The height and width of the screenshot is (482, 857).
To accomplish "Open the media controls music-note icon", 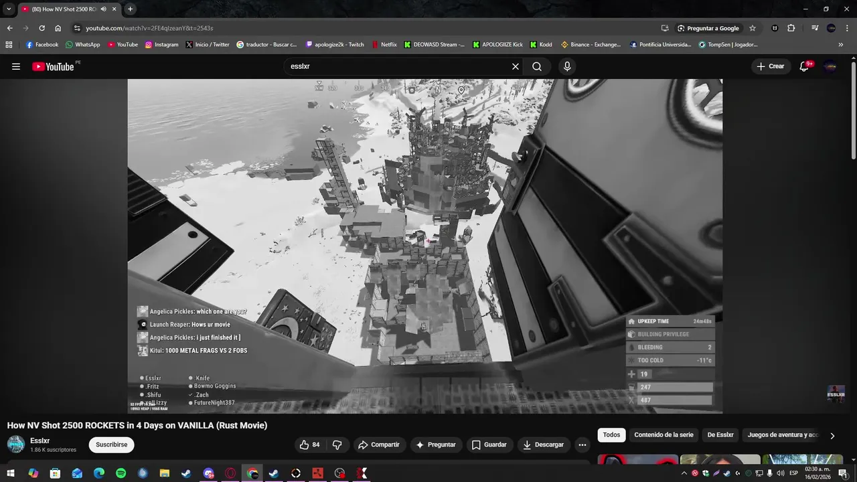I will tap(815, 28).
